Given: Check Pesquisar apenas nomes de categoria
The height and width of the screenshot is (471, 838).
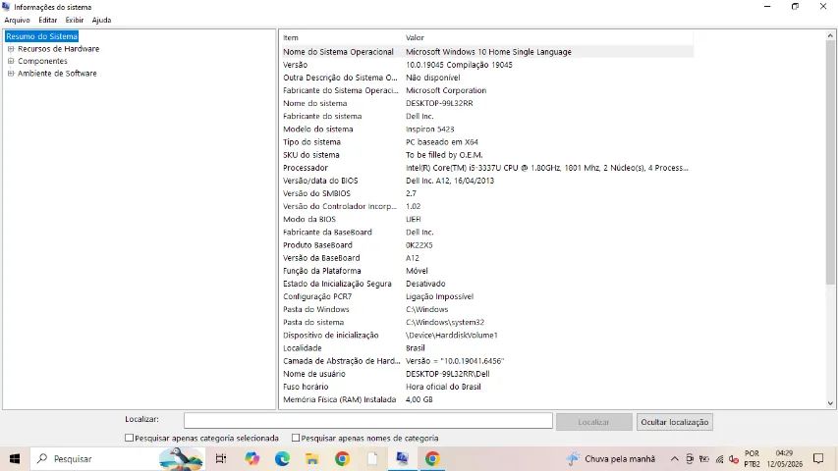Looking at the screenshot, I should click(x=295, y=438).
